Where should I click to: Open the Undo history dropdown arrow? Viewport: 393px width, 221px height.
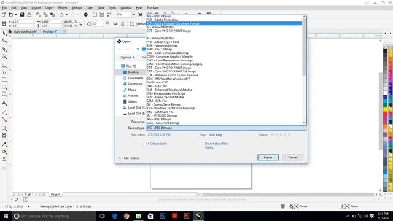point(66,15)
